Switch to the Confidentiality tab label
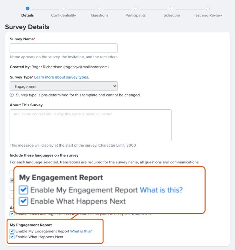 63,15
